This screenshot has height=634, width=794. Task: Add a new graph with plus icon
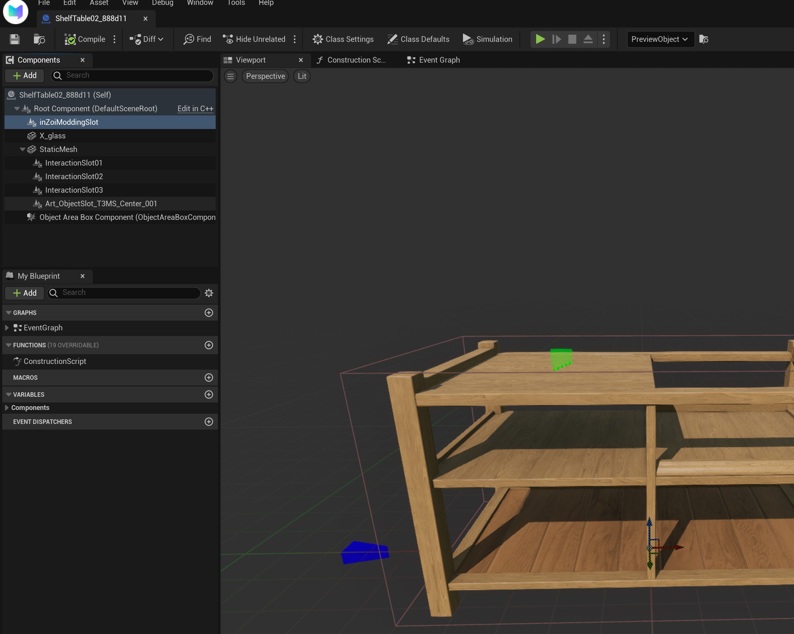point(209,313)
